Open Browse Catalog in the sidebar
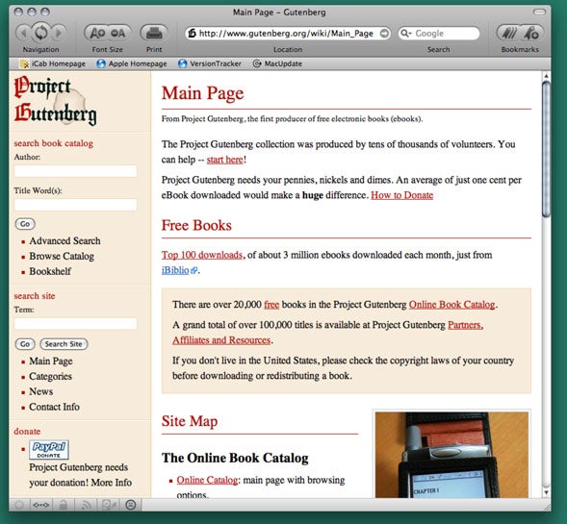The height and width of the screenshot is (524, 567). pos(62,256)
